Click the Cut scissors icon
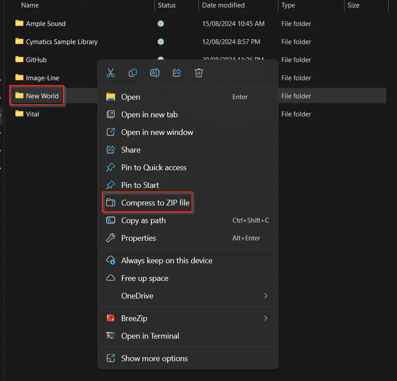The height and width of the screenshot is (381, 397). pyautogui.click(x=111, y=73)
